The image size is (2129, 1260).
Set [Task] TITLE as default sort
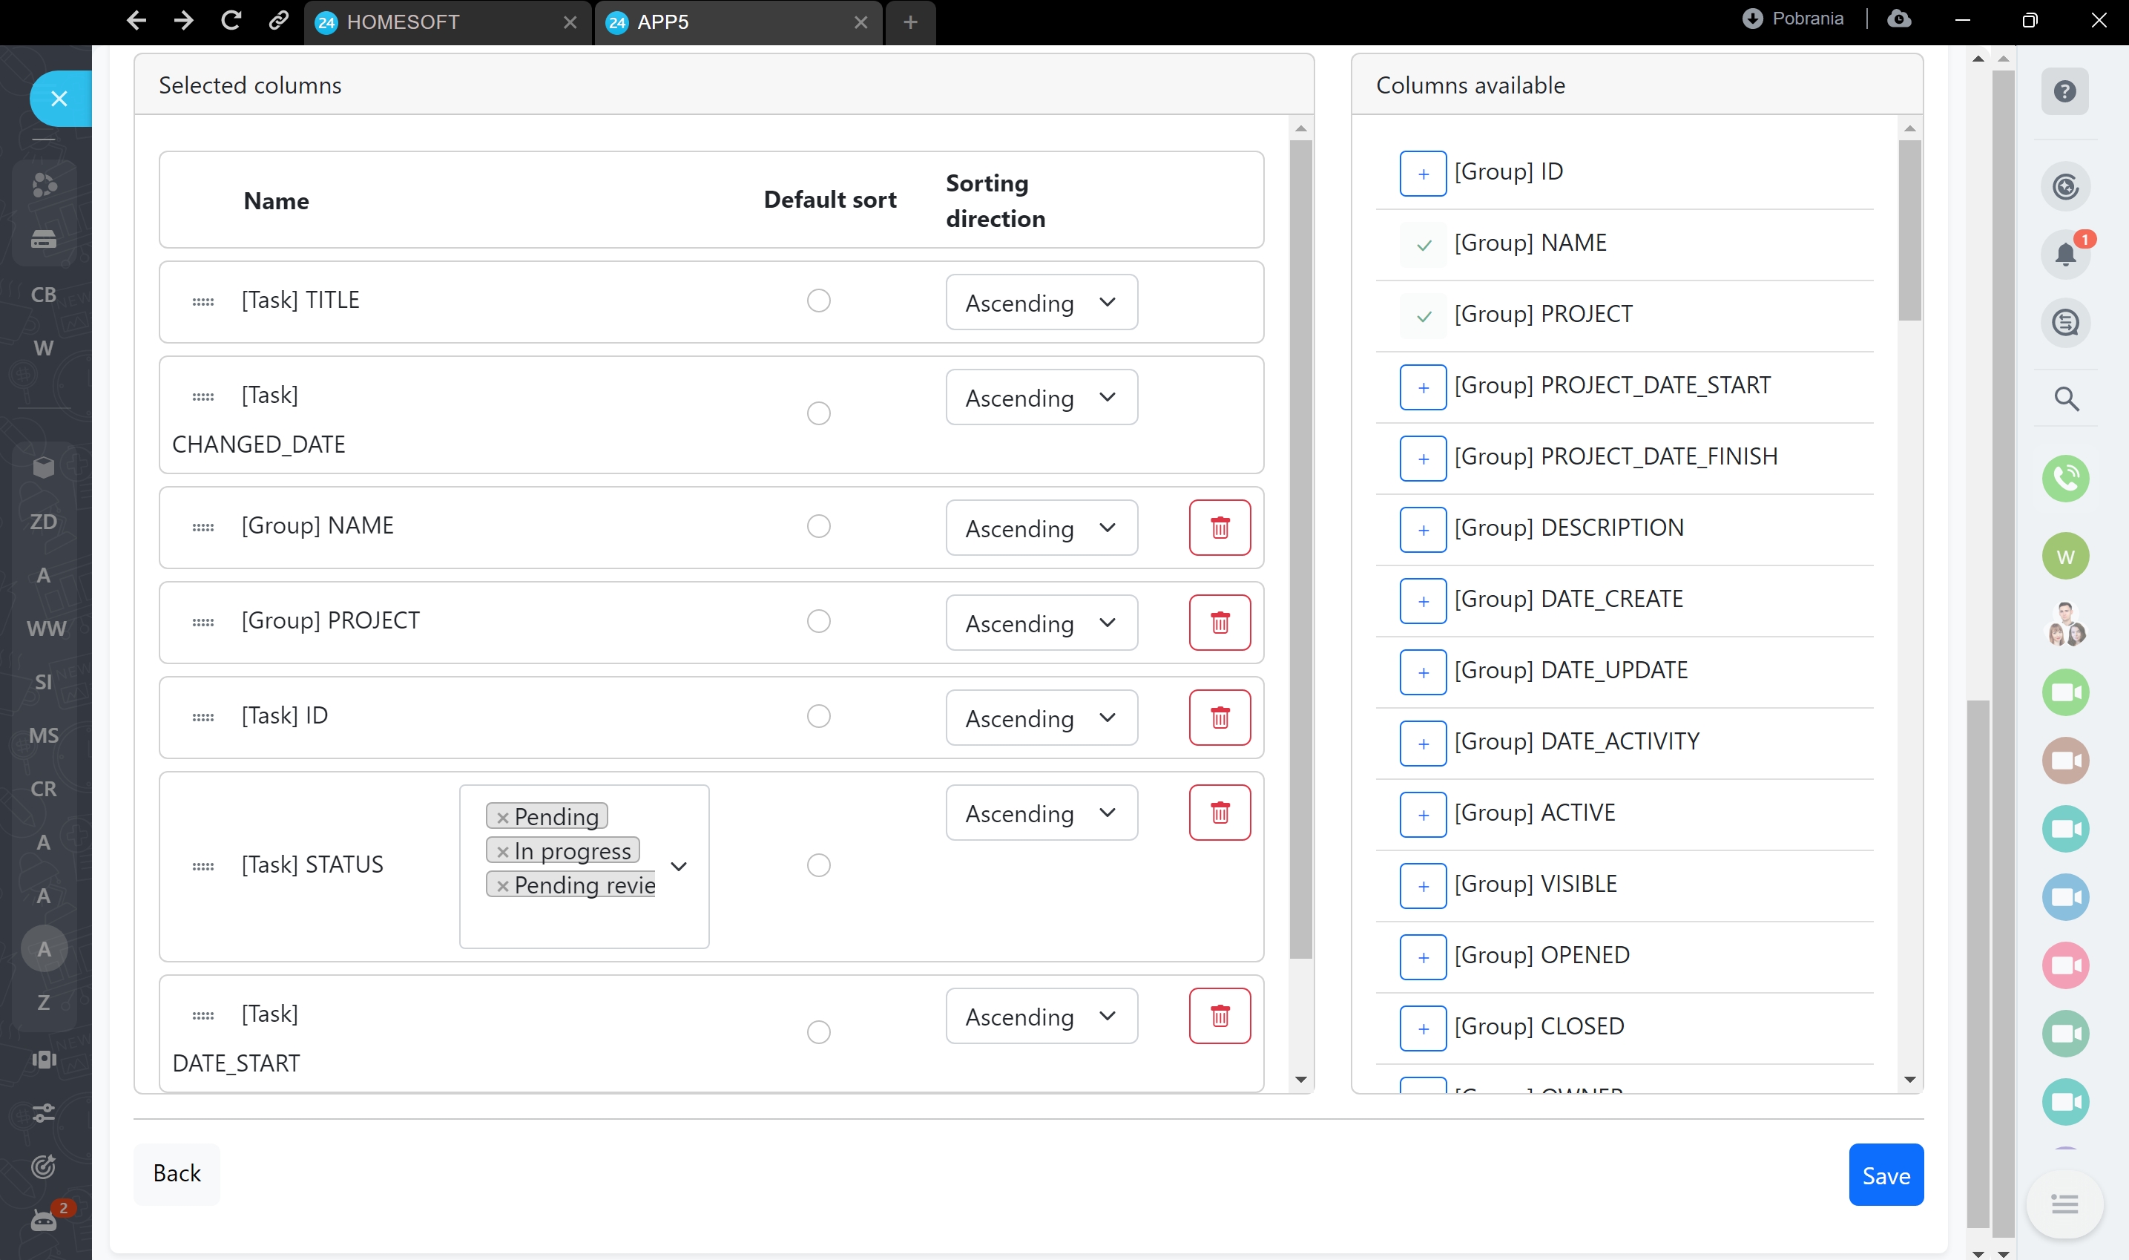pos(818,301)
